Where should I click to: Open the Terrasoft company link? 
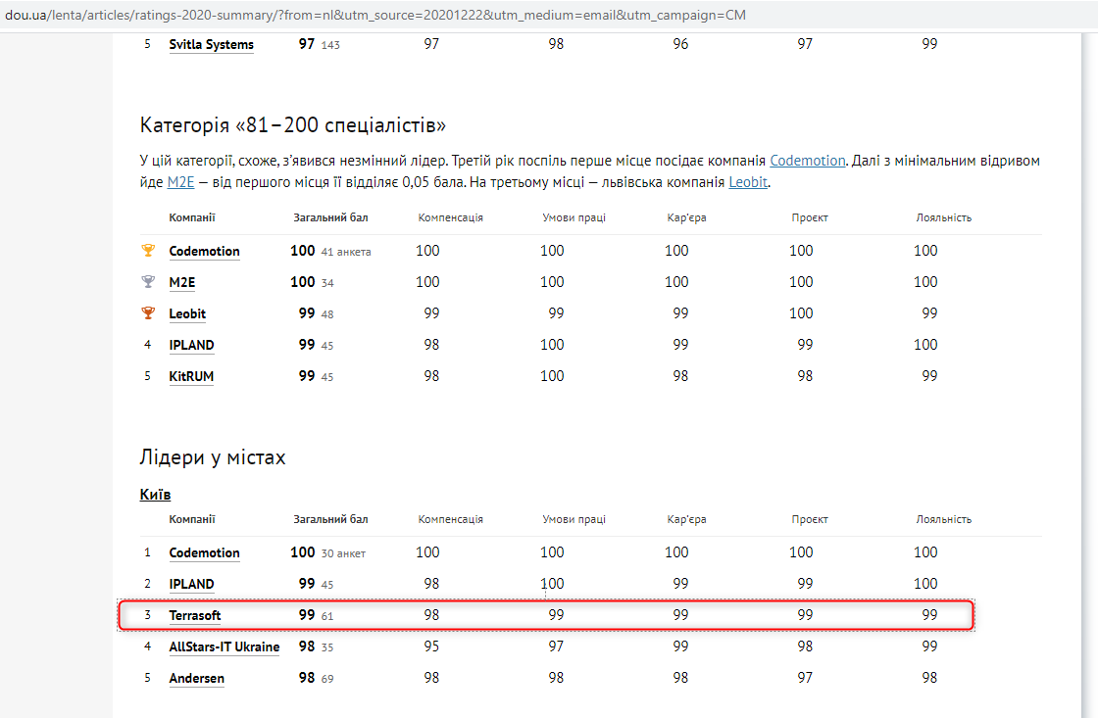(195, 615)
